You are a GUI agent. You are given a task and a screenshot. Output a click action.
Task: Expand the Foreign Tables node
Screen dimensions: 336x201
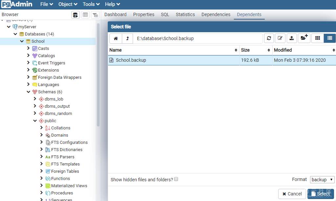[x=41, y=171]
